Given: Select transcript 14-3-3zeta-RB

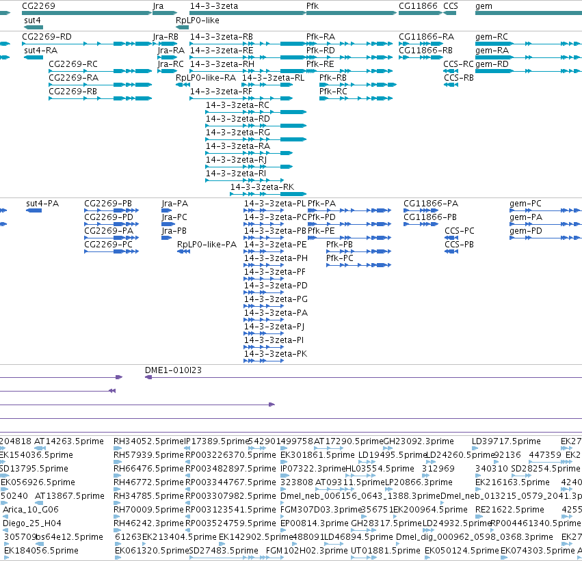Looking at the screenshot, I should [248, 44].
